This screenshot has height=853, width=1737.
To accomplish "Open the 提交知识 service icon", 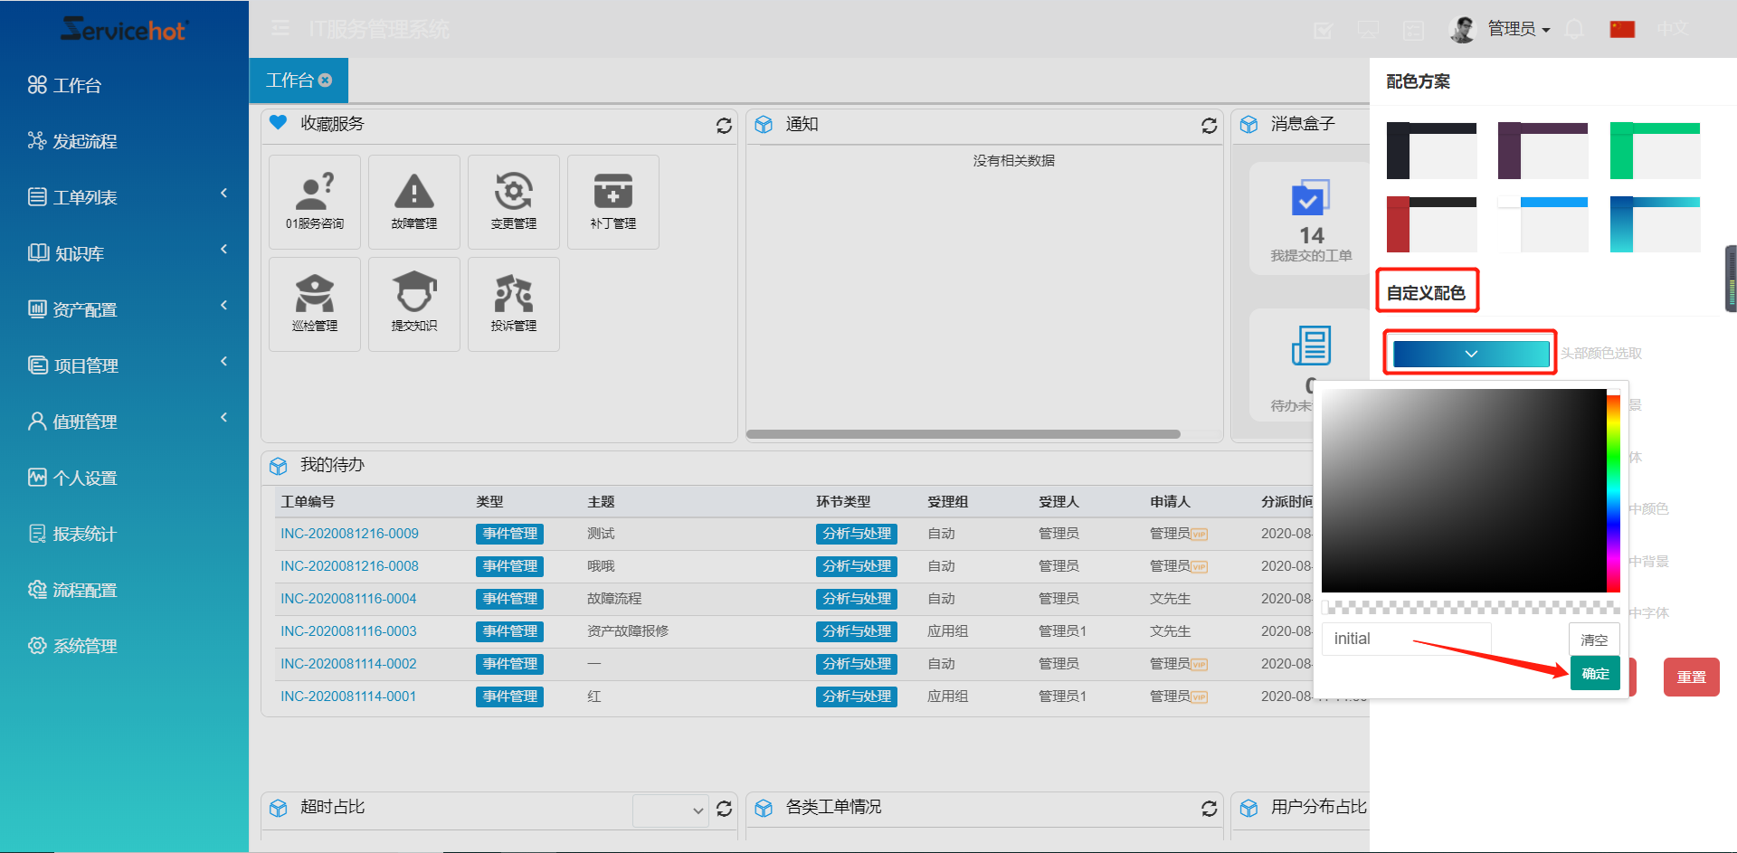I will pyautogui.click(x=413, y=304).
